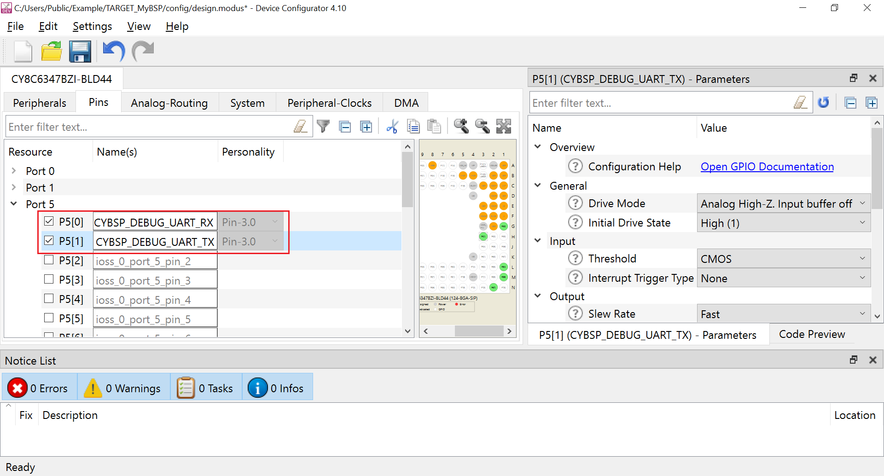The height and width of the screenshot is (476, 884).
Task: Clear the Parameters filter text with eraser icon
Action: 801,102
